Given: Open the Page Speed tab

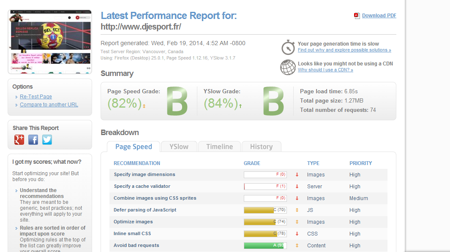Looking at the screenshot, I should click(134, 146).
